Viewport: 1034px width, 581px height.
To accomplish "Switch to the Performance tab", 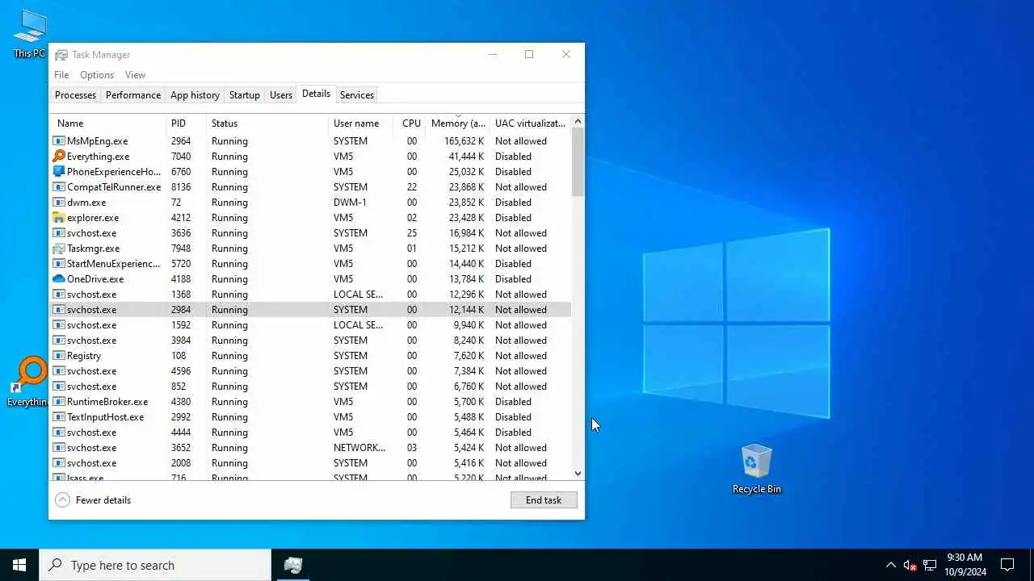I will (x=133, y=95).
